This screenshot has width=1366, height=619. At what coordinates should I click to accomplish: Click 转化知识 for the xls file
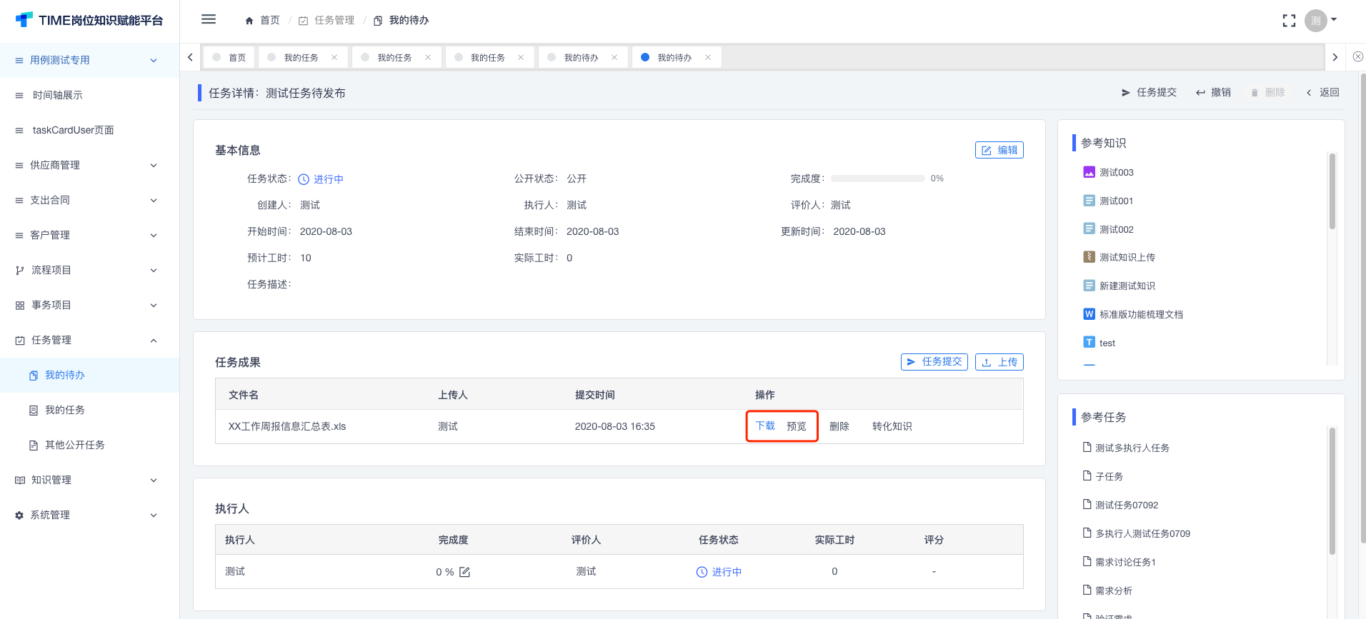point(892,426)
